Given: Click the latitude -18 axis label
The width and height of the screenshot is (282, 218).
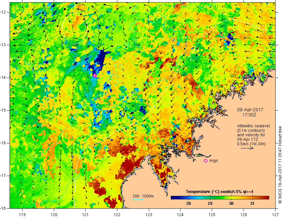Looking at the screenshot, I should (x=4, y=208).
